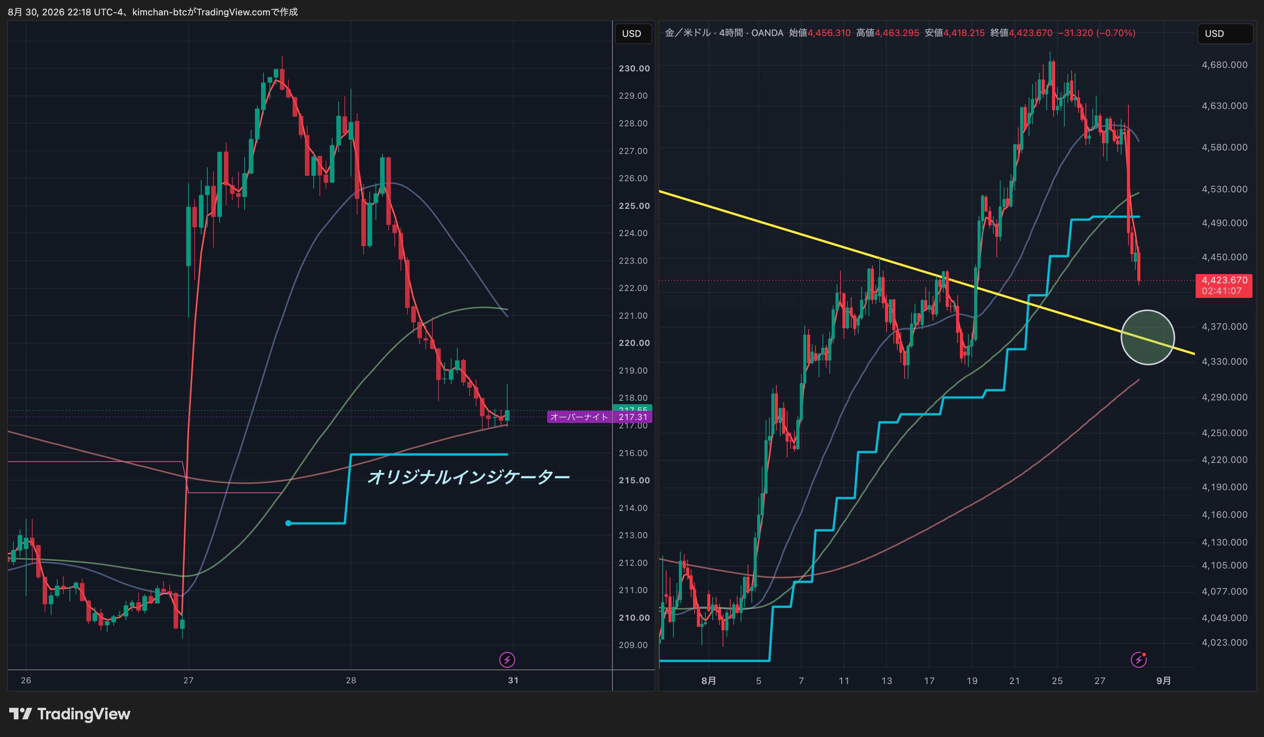Click the TradingView.com text in the caption

coord(233,12)
